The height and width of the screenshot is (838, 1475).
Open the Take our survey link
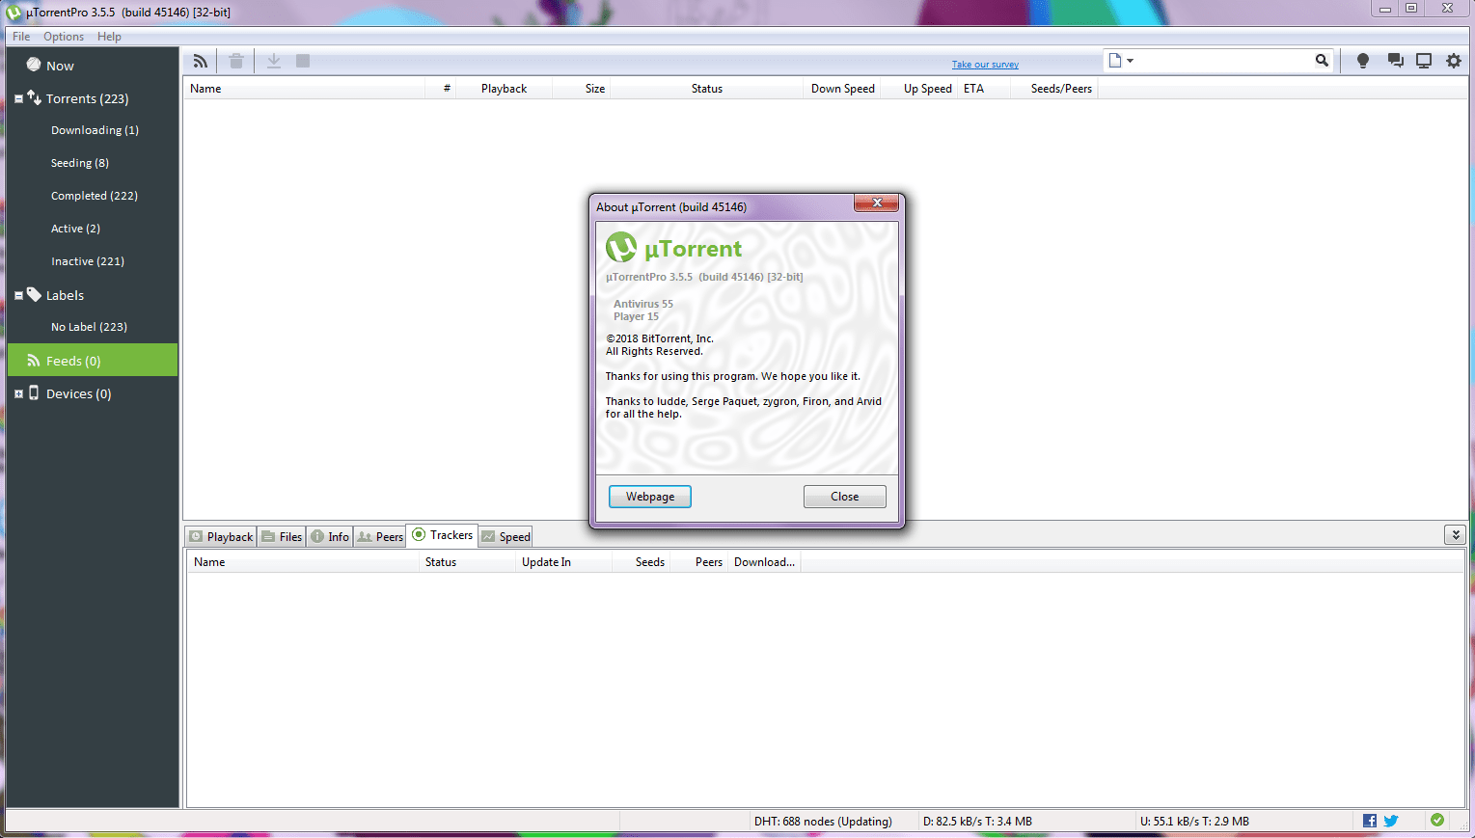[985, 65]
